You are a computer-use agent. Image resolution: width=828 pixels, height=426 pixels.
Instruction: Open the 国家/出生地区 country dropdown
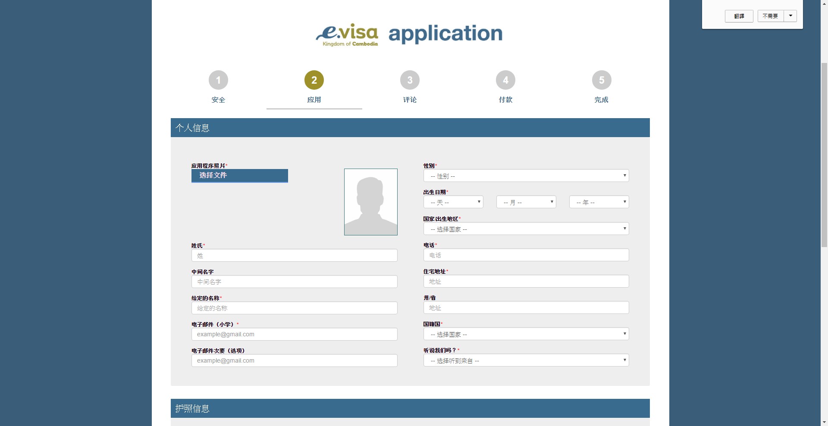[x=526, y=229]
